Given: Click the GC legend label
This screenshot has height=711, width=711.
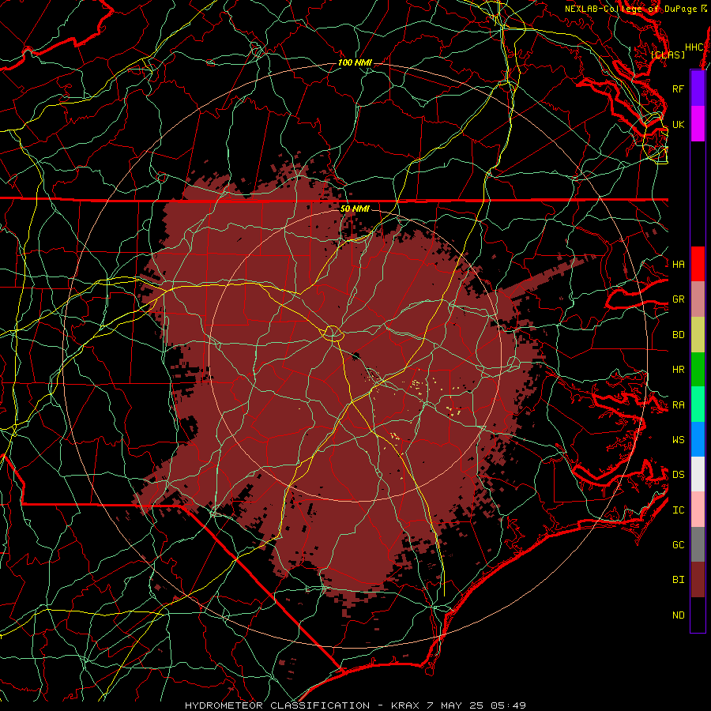Looking at the screenshot, I should (678, 545).
